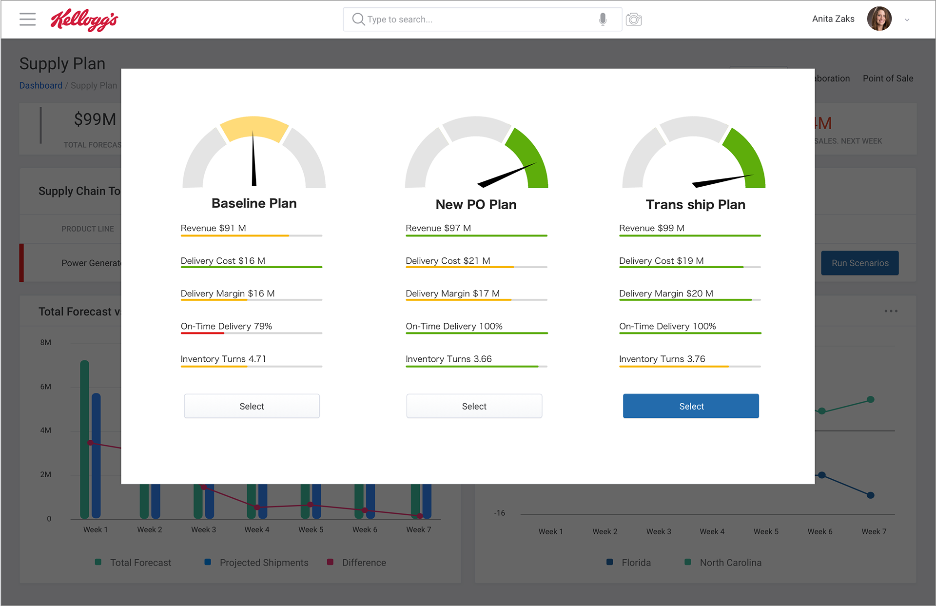Click New PO Delivery Margin $17 M text
The width and height of the screenshot is (936, 606).
coord(452,293)
